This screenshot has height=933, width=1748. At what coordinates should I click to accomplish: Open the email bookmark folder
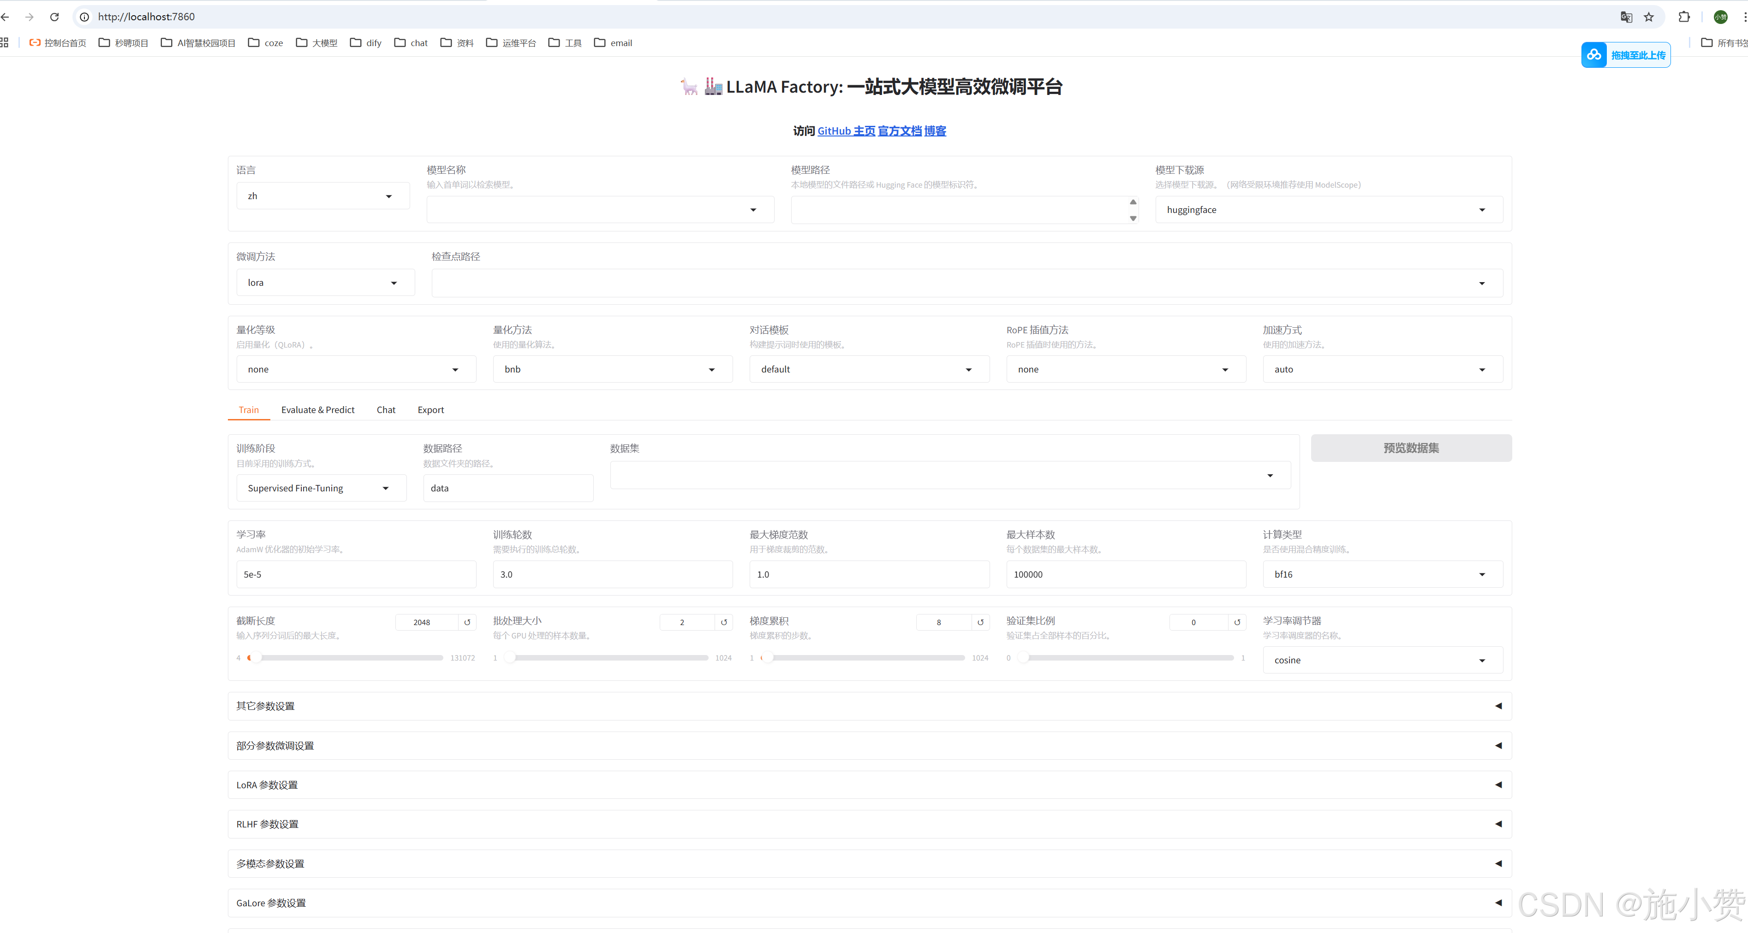click(x=614, y=43)
